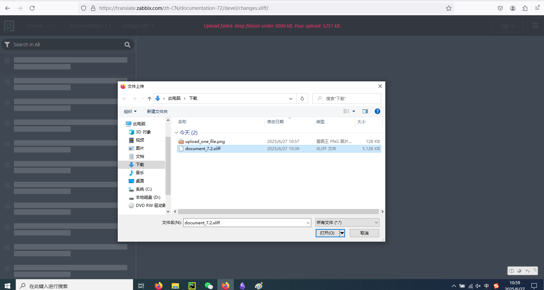544x290 pixels.
Task: Open recent locations dropdown in dialog
Action: (x=142, y=99)
